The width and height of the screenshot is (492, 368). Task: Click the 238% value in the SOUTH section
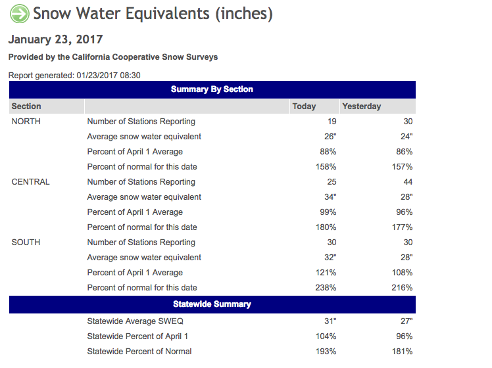(x=326, y=288)
